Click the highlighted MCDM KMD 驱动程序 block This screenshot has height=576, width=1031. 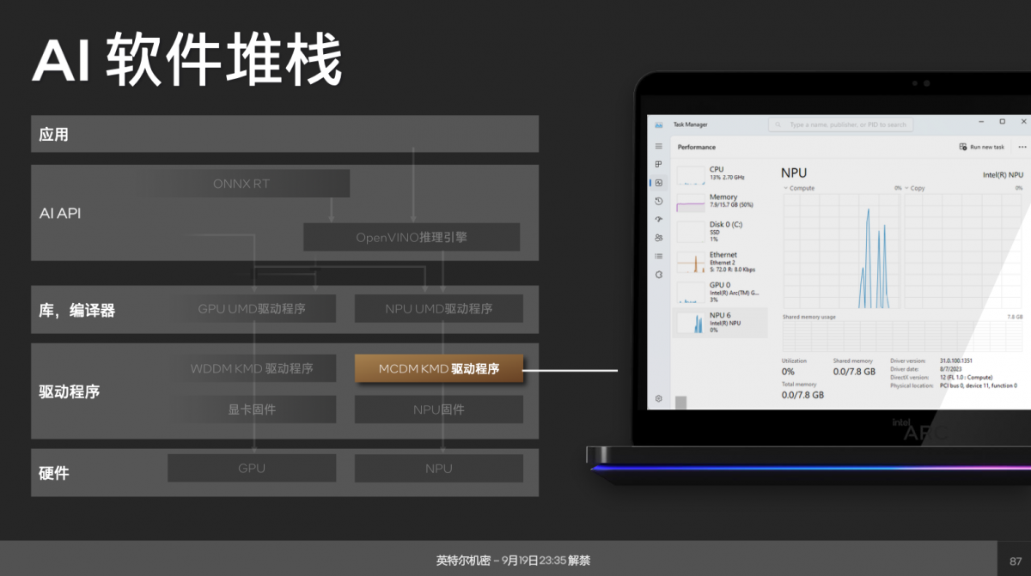439,369
